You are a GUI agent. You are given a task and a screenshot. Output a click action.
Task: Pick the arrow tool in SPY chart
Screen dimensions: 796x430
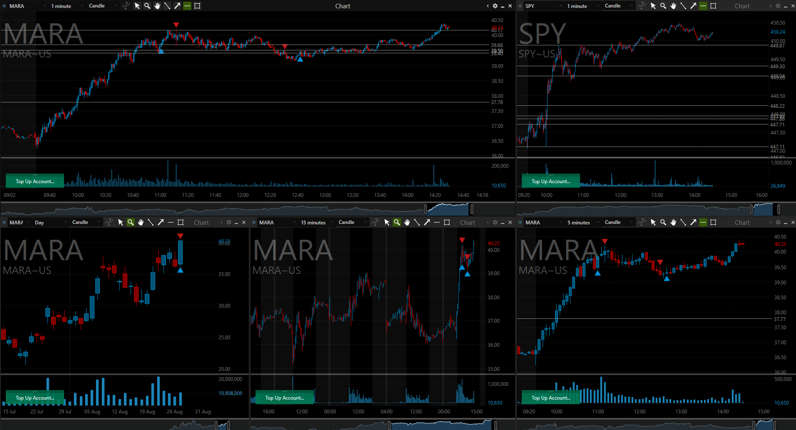693,6
